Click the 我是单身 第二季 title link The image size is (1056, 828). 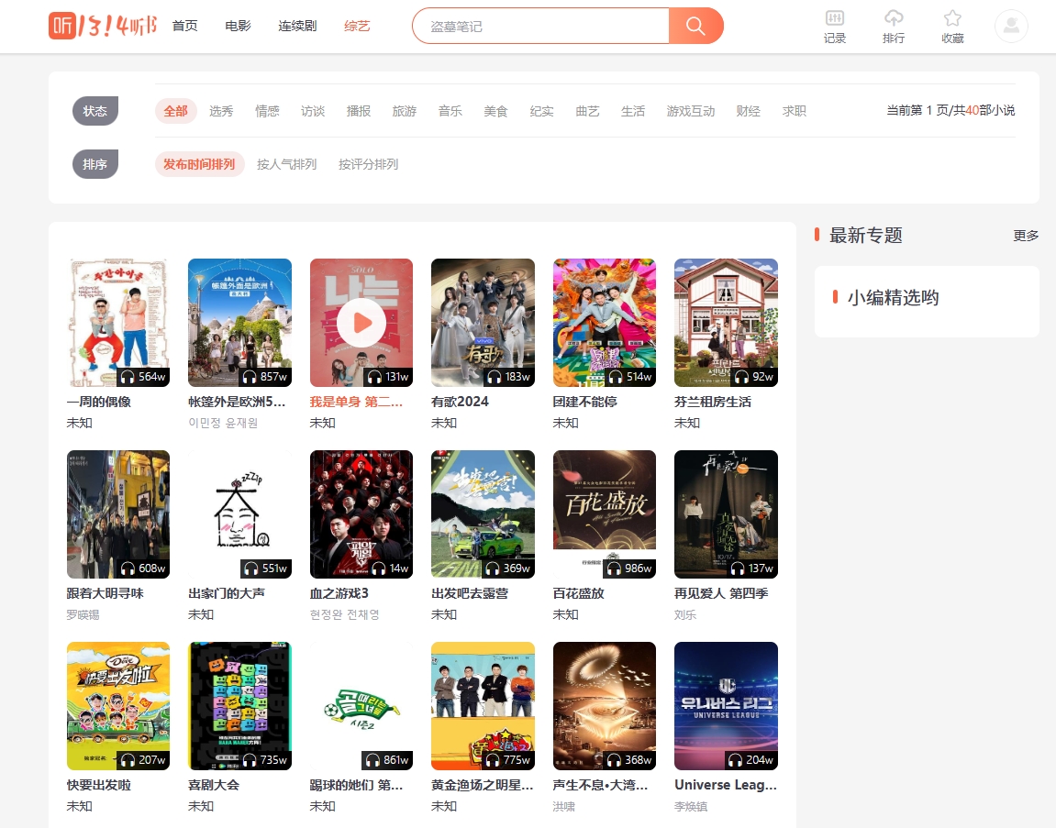(x=356, y=402)
